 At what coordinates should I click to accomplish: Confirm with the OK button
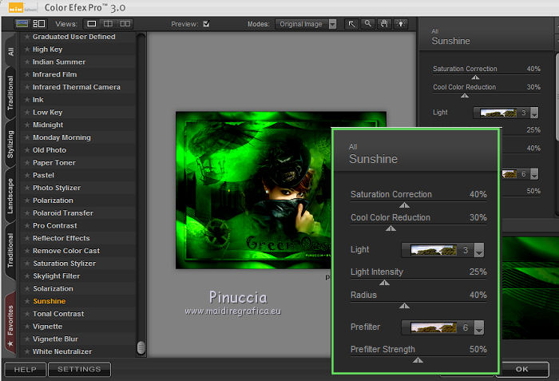pyautogui.click(x=522, y=369)
